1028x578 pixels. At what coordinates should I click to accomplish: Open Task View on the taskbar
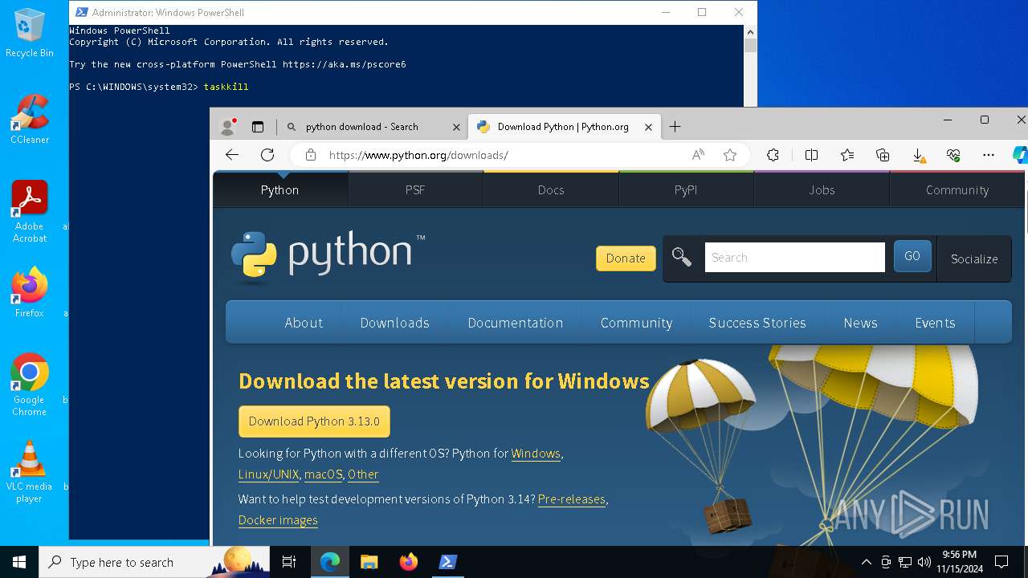click(x=290, y=562)
